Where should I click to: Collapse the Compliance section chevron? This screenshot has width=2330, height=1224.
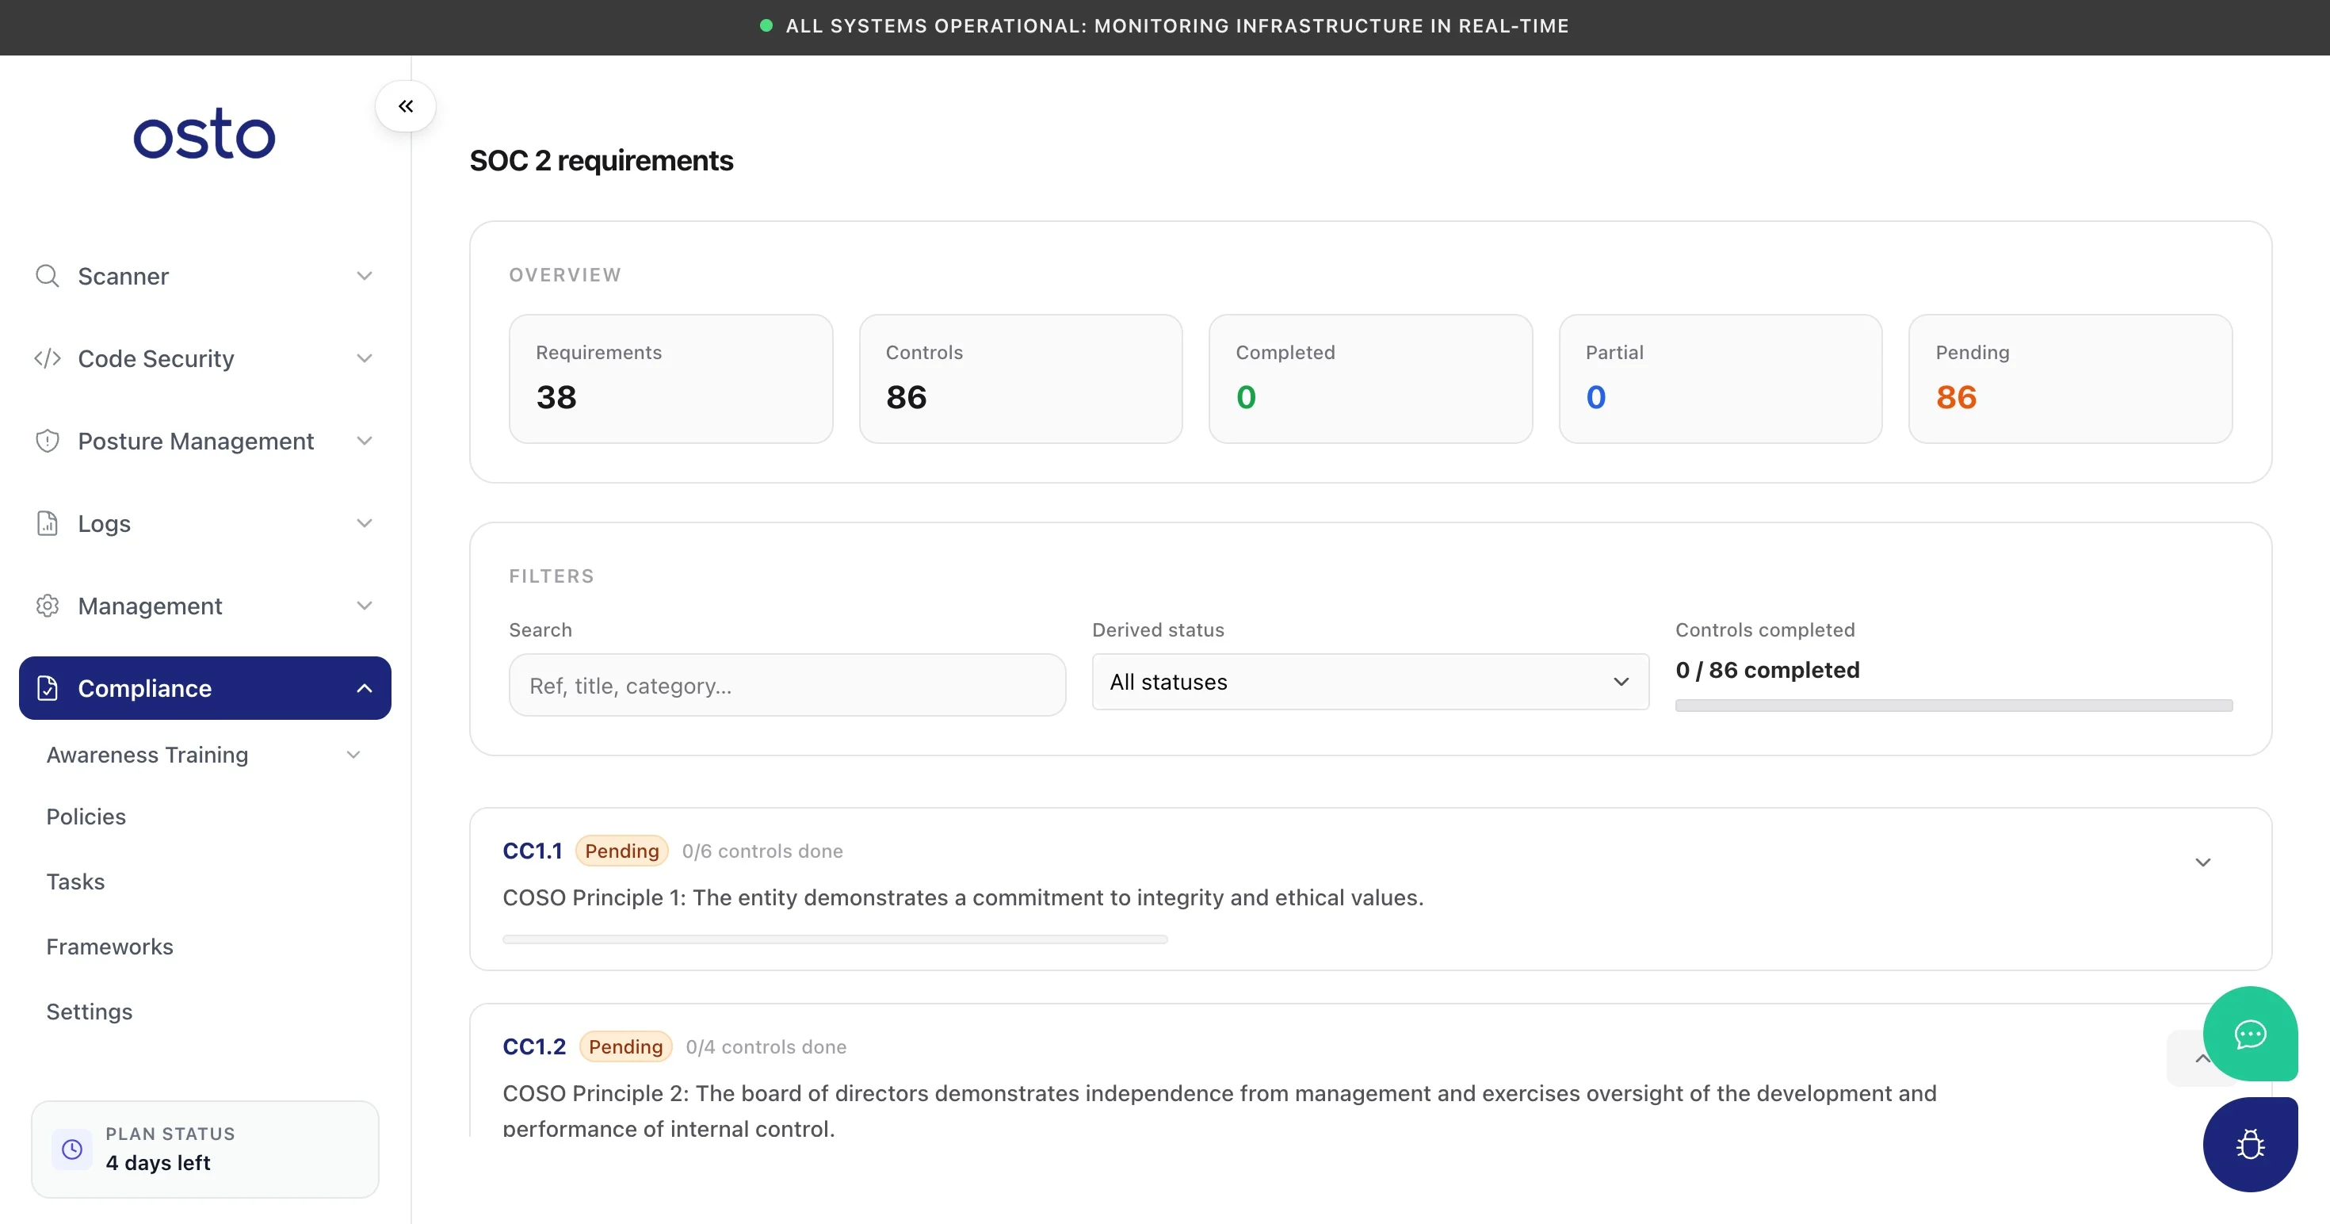pyautogui.click(x=365, y=687)
